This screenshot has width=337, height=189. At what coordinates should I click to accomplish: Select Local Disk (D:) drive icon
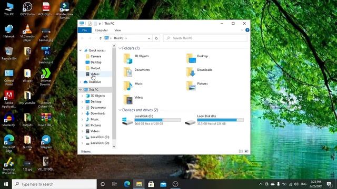coord(190,122)
